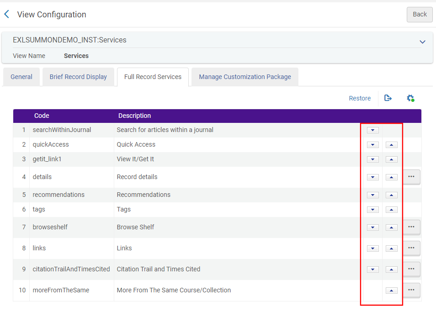436x312 pixels.
Task: Move searchWithinJournal row down
Action: tap(372, 130)
